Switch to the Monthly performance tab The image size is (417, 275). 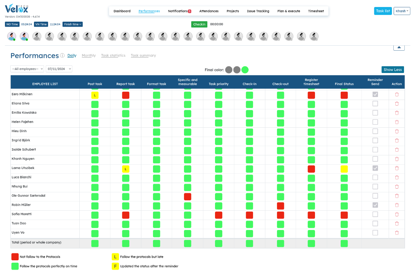click(x=89, y=56)
